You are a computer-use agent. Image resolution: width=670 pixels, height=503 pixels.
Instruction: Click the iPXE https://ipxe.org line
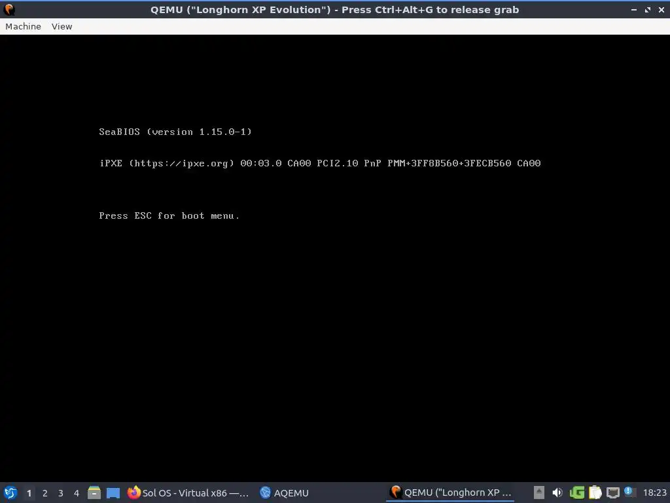click(320, 163)
